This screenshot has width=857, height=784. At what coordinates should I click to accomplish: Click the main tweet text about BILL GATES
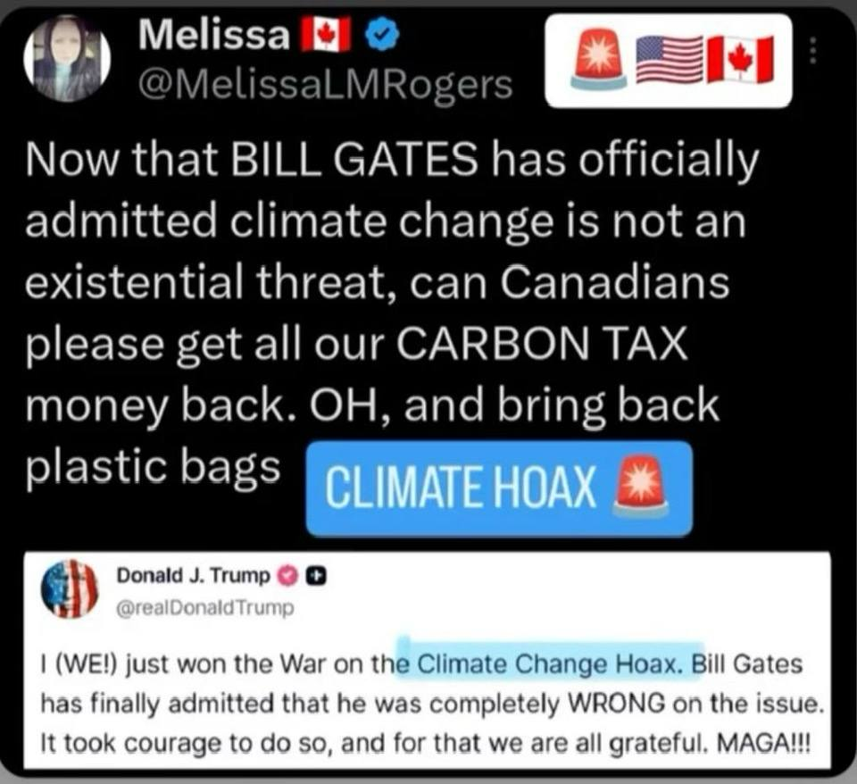391,313
